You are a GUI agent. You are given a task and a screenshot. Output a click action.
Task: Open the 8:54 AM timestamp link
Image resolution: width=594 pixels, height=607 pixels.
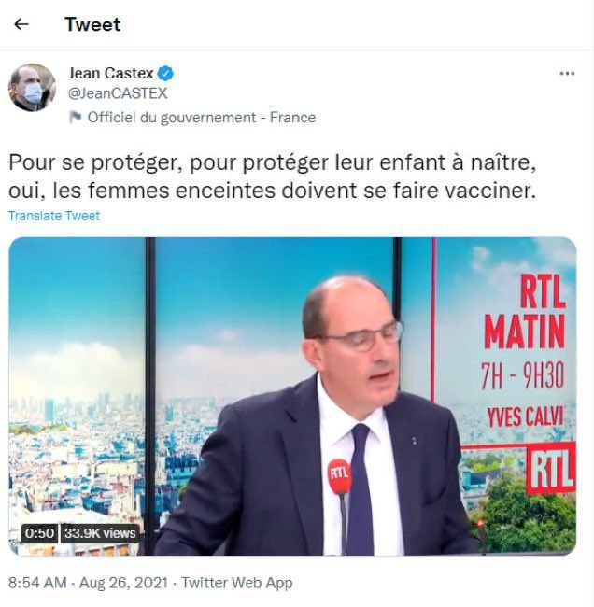click(37, 583)
